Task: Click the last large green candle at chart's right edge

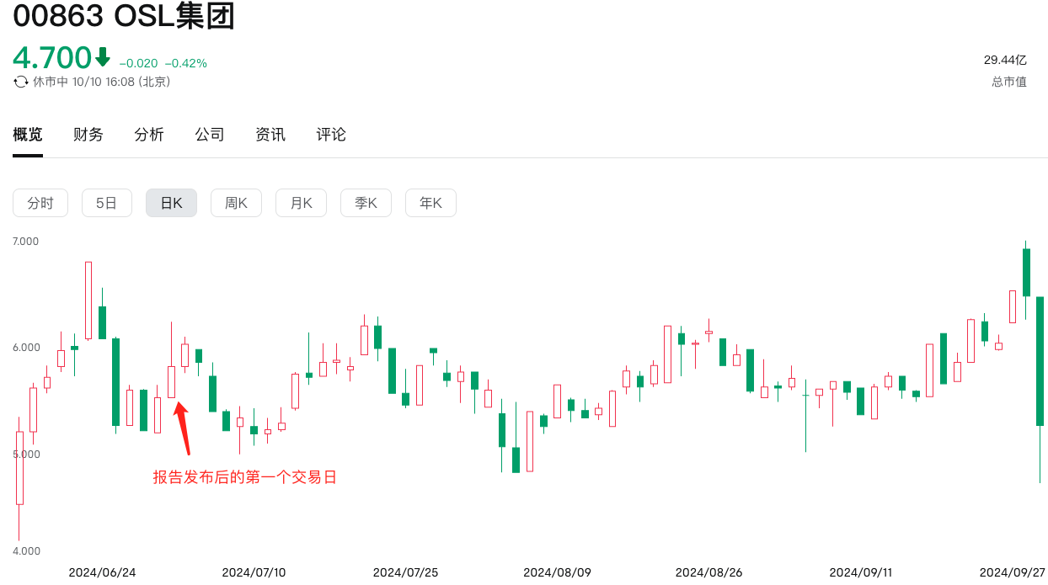Action: tap(1040, 362)
